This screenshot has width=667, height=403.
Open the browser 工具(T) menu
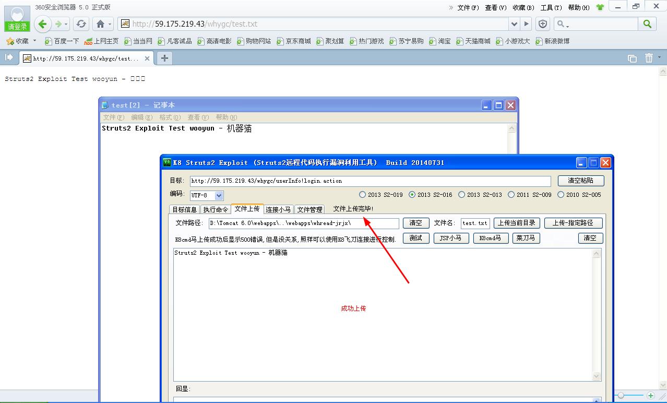[551, 7]
